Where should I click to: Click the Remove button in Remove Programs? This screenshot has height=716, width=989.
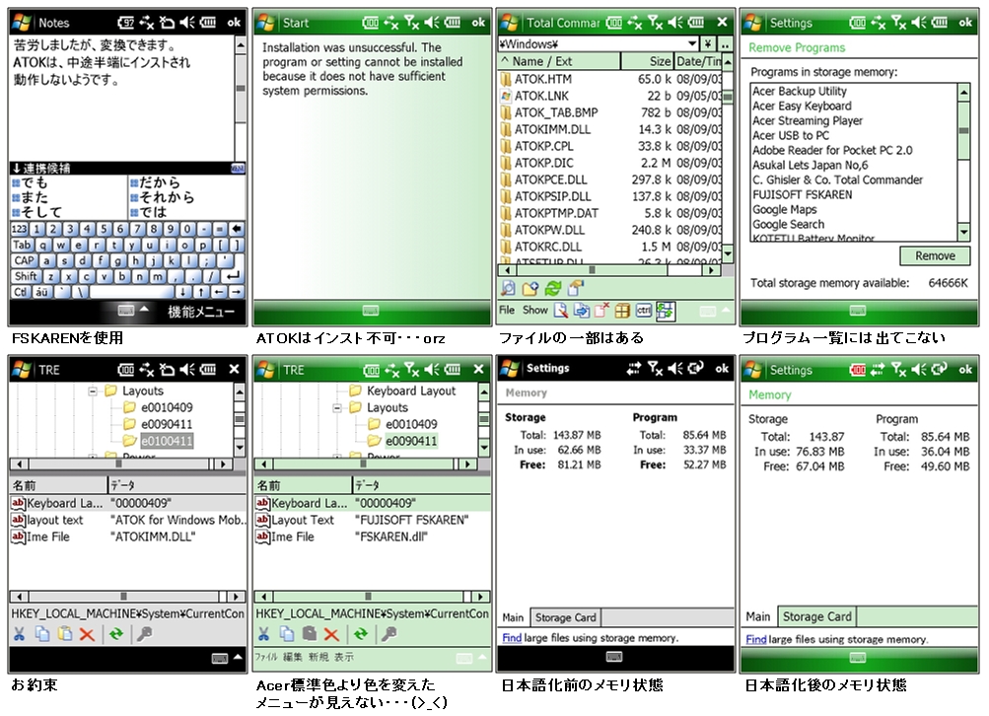click(935, 255)
